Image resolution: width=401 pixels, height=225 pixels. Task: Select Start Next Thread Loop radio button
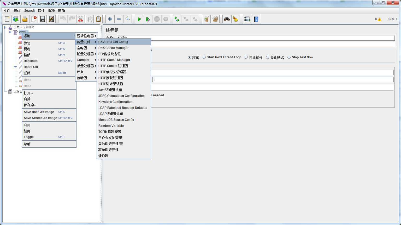click(204, 57)
